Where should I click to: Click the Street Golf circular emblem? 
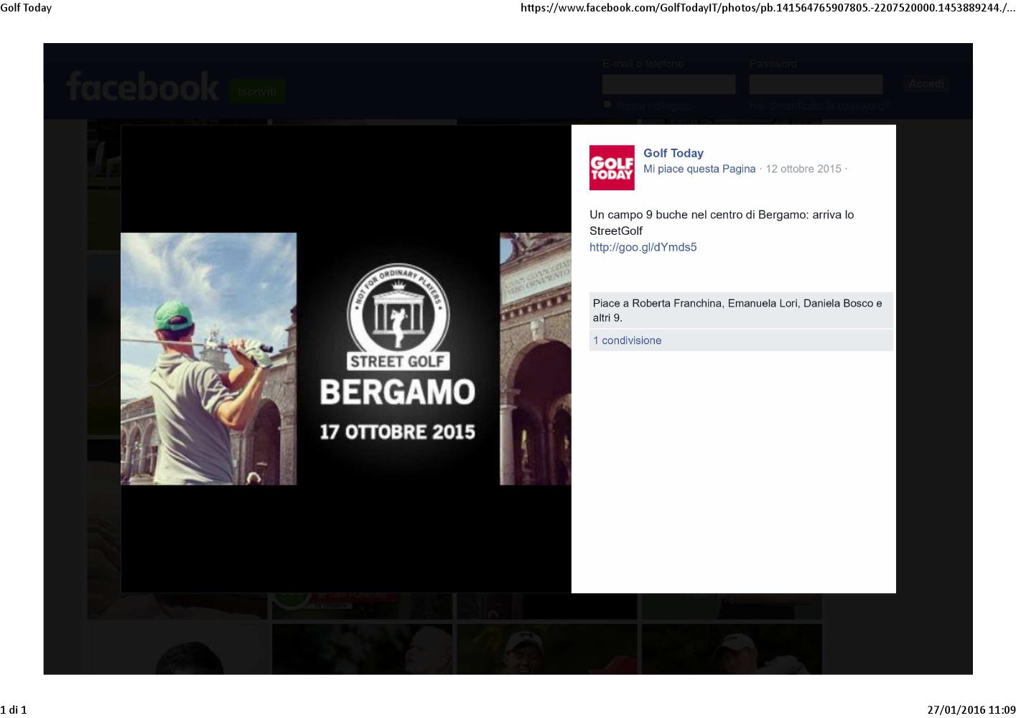coord(397,317)
